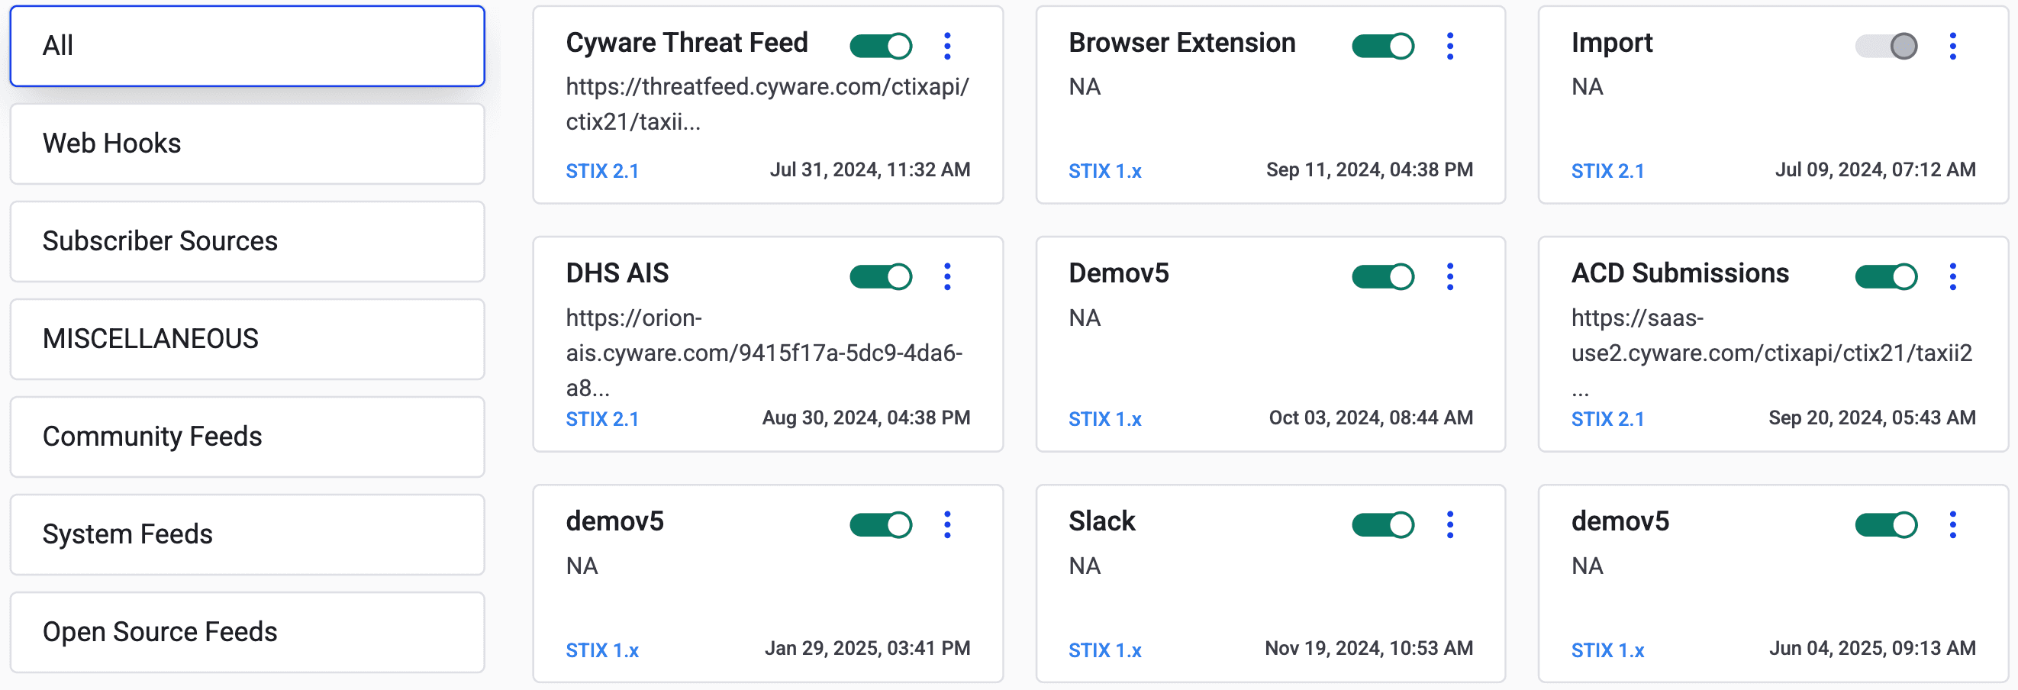Click the ACD Submissions card title
The image size is (2018, 690).
click(x=1680, y=273)
